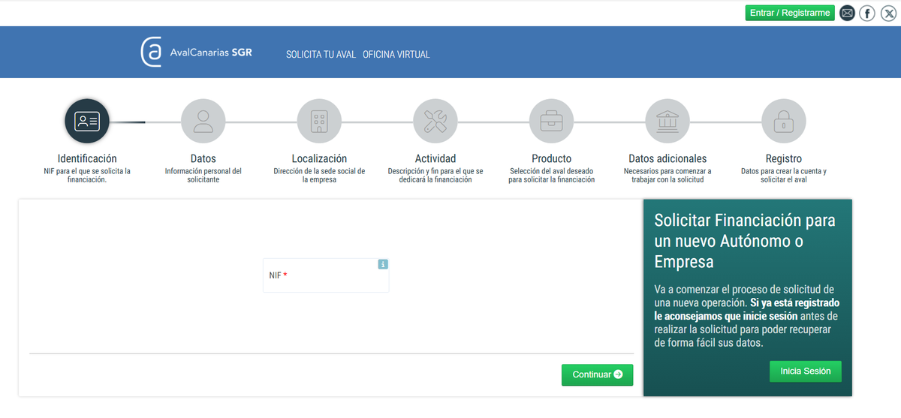
Task: Select the Datos person step icon
Action: click(203, 122)
